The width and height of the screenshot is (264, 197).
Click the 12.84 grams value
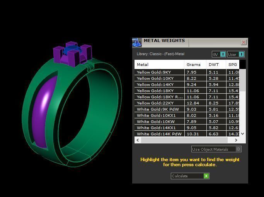(x=193, y=103)
